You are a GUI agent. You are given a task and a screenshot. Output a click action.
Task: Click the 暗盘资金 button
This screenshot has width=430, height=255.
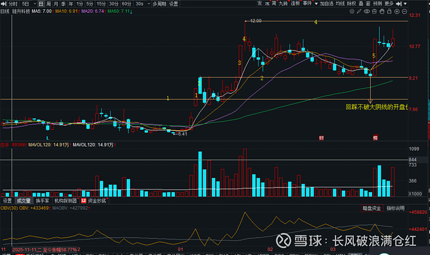[371, 208]
